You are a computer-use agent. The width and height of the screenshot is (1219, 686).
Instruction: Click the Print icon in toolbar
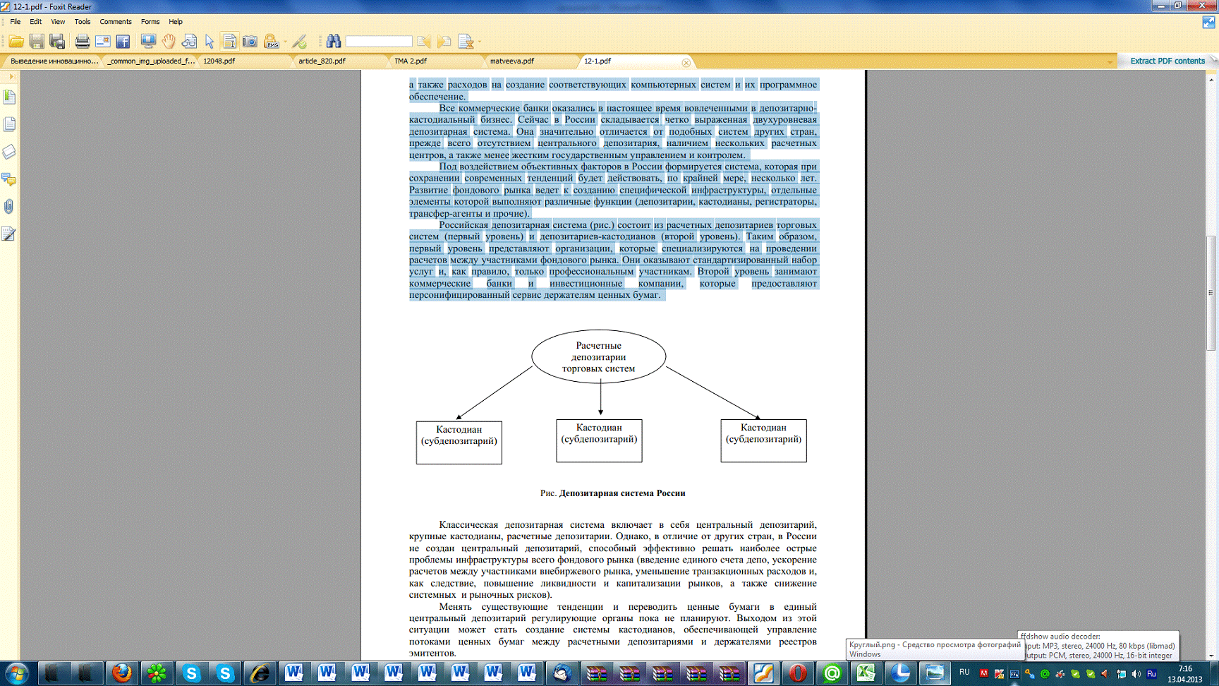[82, 42]
